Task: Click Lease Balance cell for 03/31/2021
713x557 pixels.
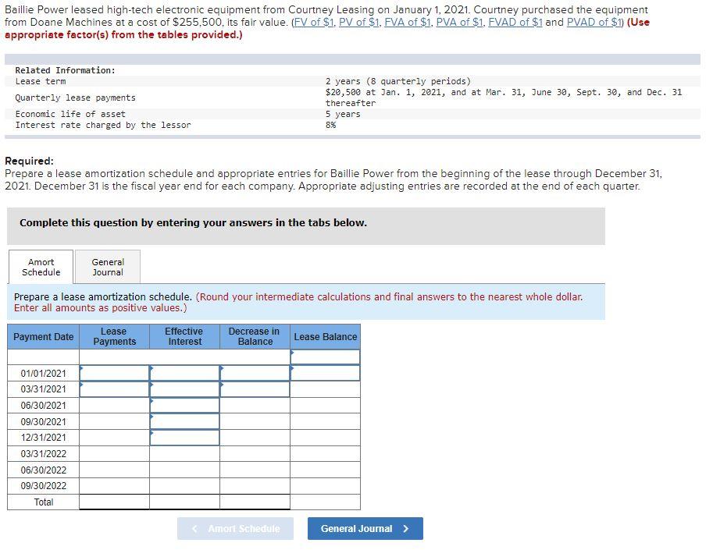Action: click(x=325, y=389)
